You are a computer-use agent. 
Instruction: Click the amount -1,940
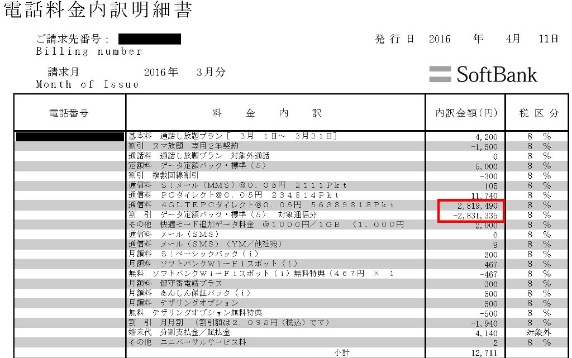484,324
